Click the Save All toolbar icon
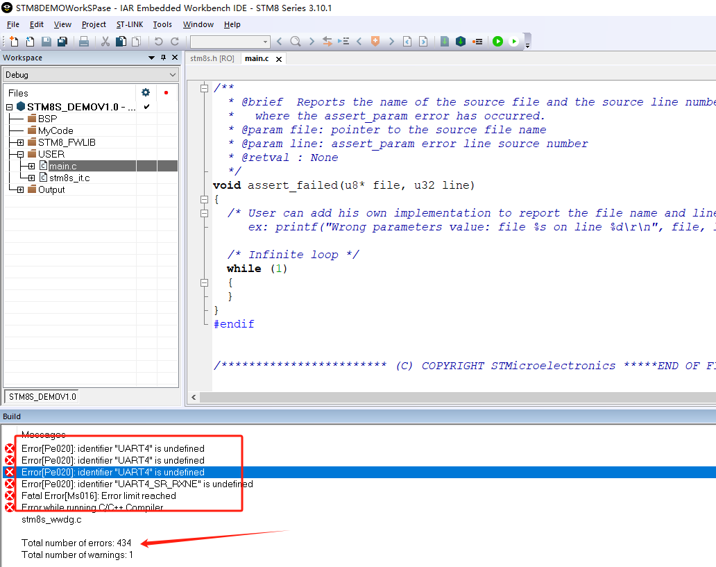 [62, 42]
